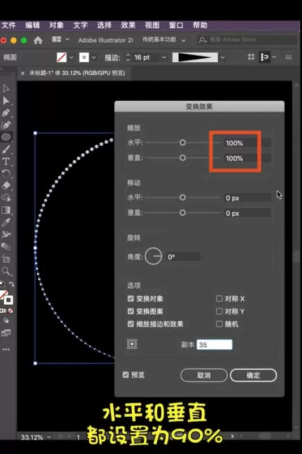Viewport: 302px width, 454px height.
Task: Click the scale 垂直 100% field
Action: click(247, 158)
